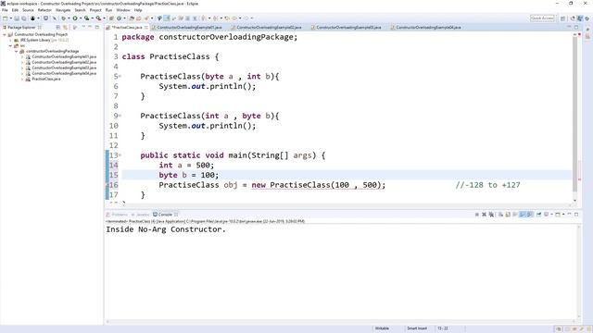Click the Open Perspective icon
The image size is (593, 333).
pos(562,18)
